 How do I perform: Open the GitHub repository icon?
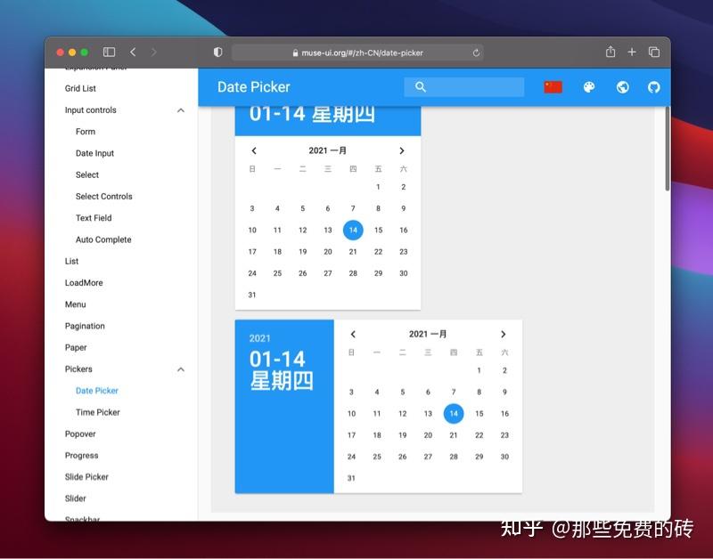653,86
